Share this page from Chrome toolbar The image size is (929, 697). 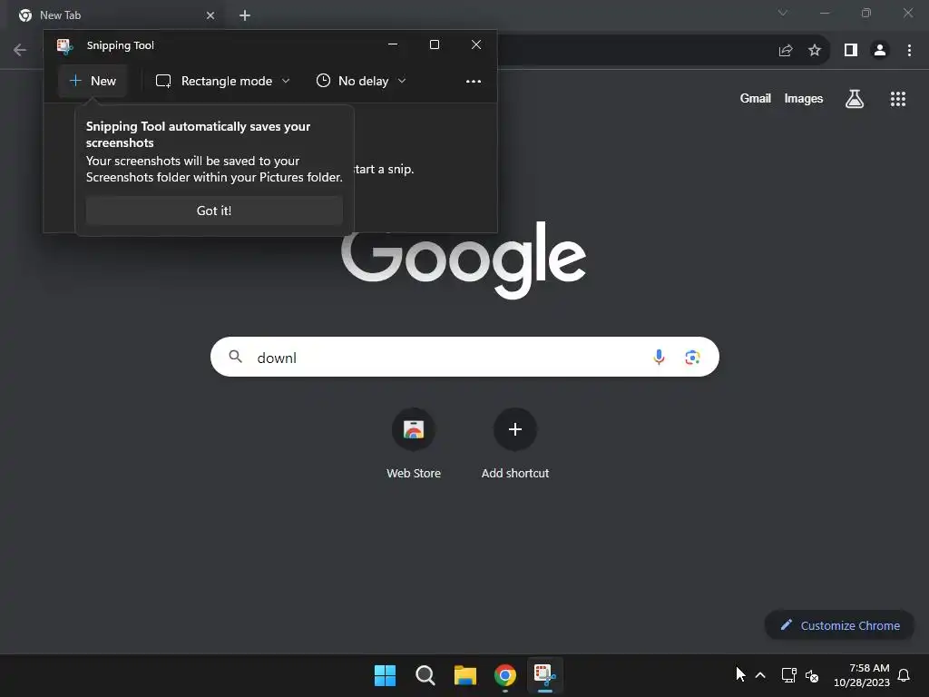(786, 51)
